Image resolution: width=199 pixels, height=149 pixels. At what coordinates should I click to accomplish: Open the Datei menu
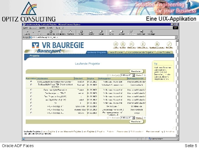tap(25, 28)
